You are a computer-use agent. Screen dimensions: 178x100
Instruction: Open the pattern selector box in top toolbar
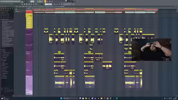click(48, 4)
